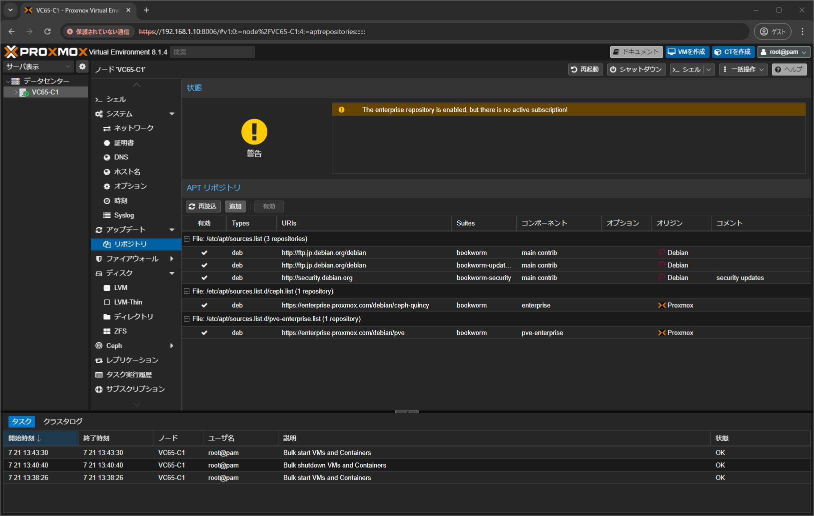The image size is (814, 516).
Task: Go back in browser history
Action: click(x=11, y=31)
